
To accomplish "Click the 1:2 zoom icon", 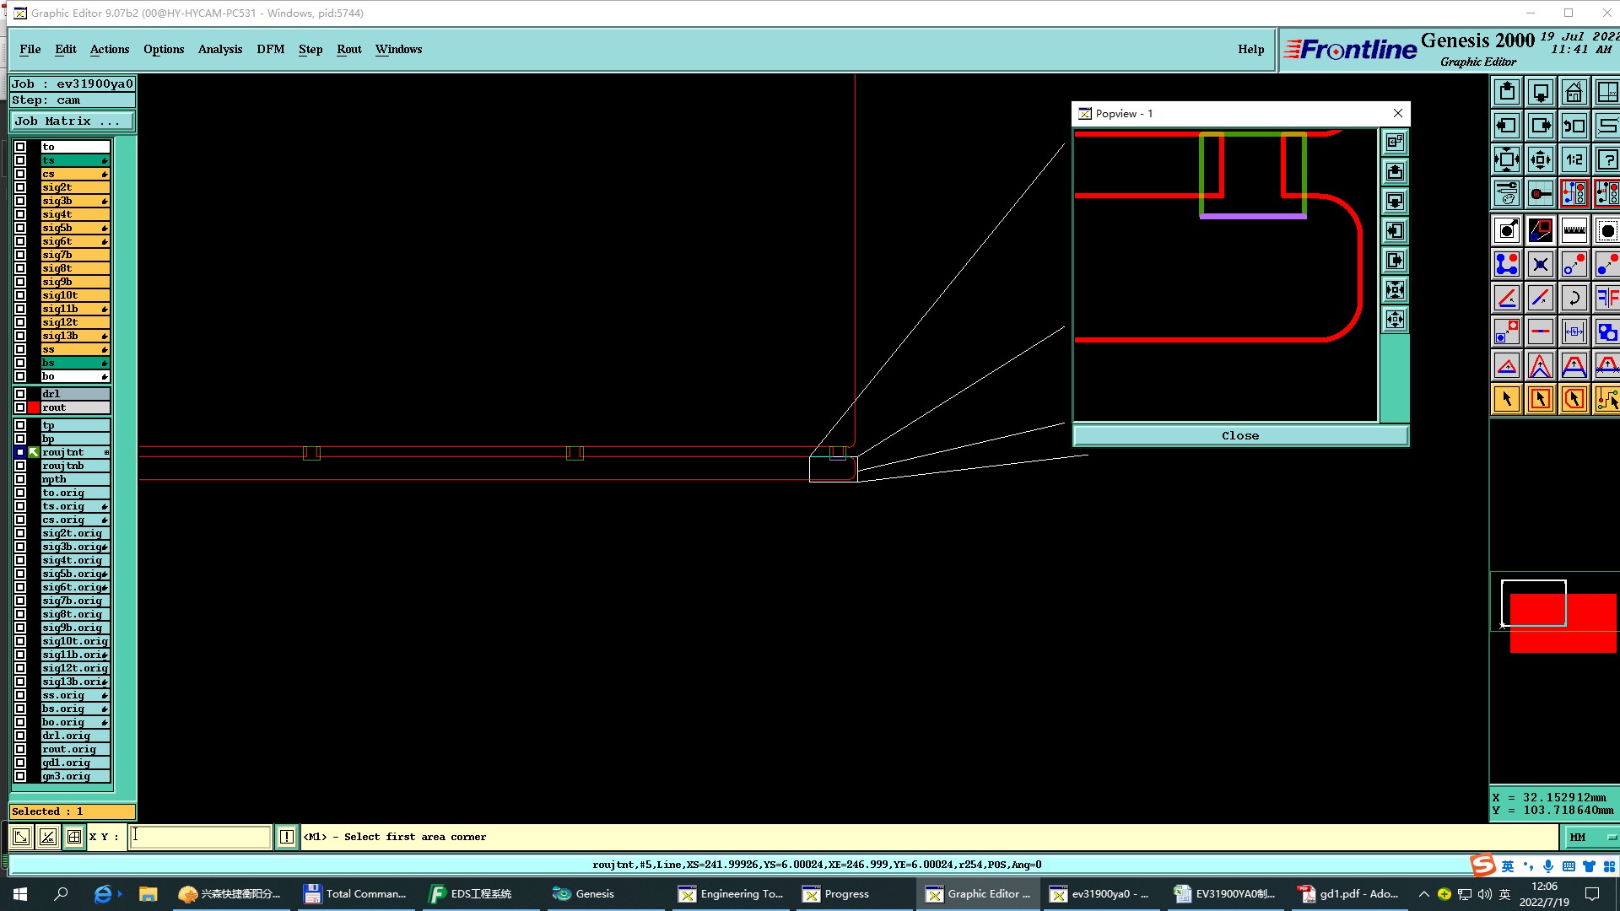I will coord(1574,159).
